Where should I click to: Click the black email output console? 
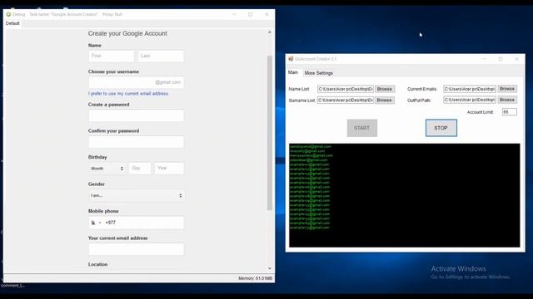[405, 196]
